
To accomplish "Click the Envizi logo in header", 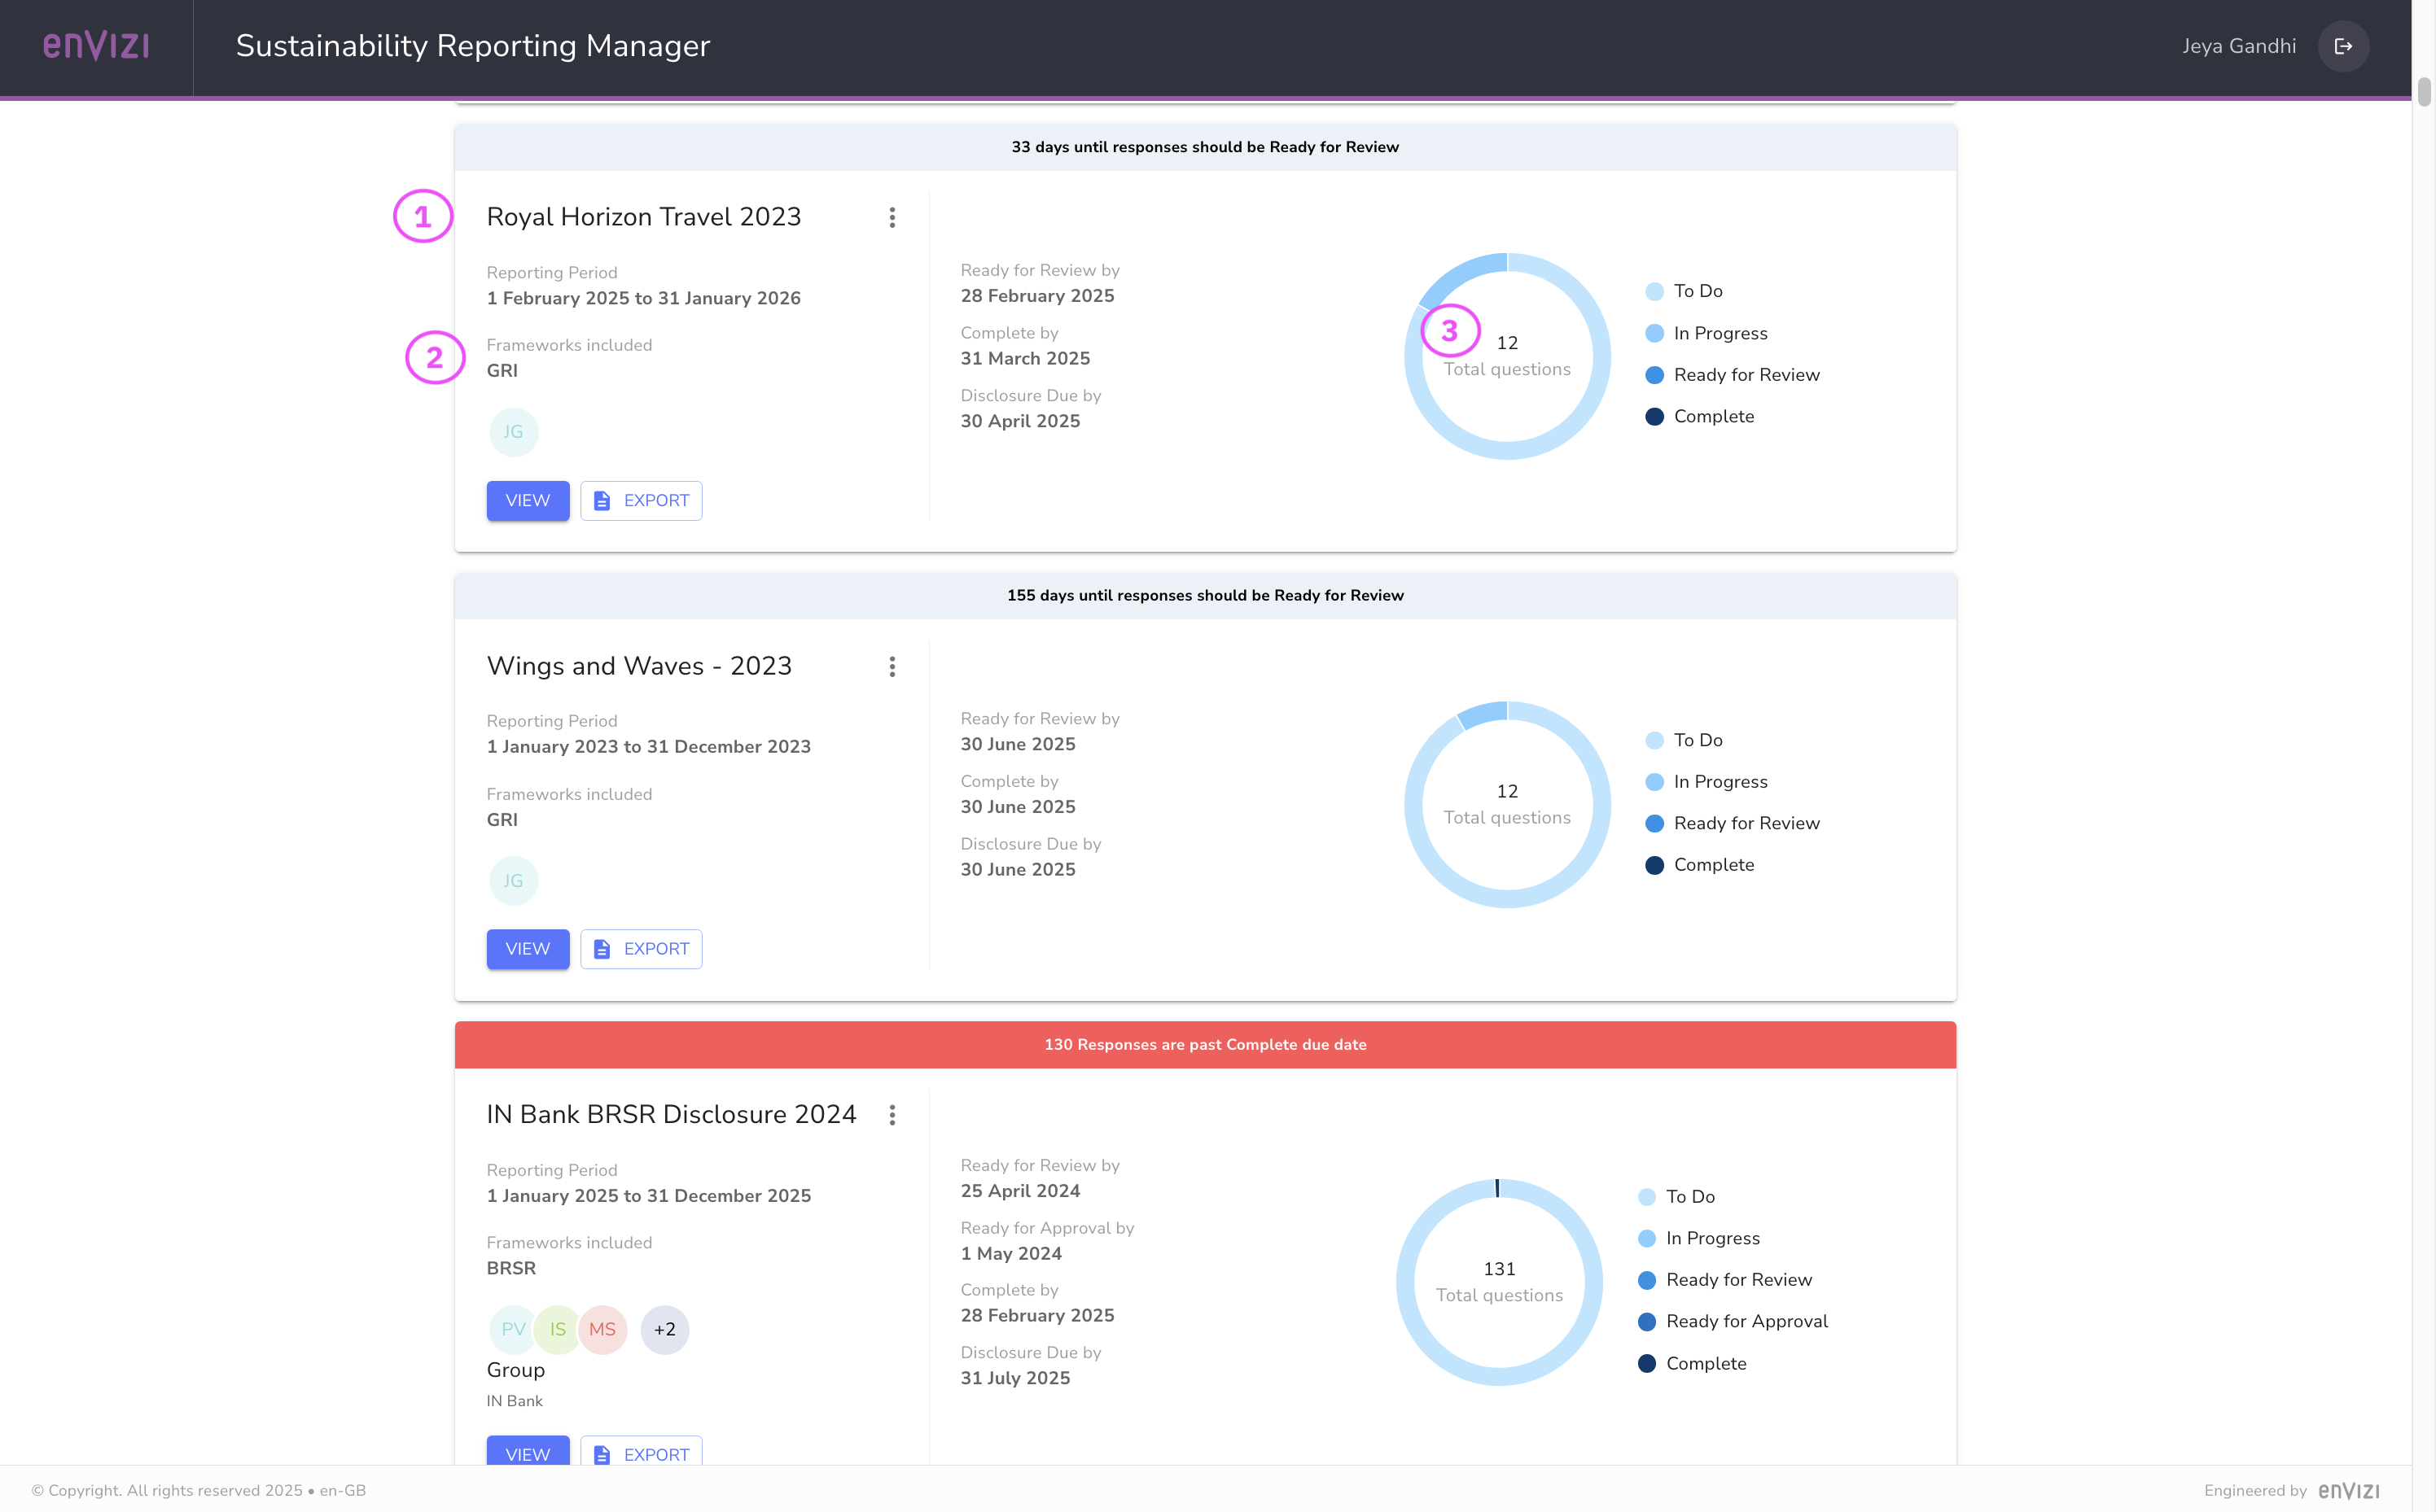I will tap(96, 46).
